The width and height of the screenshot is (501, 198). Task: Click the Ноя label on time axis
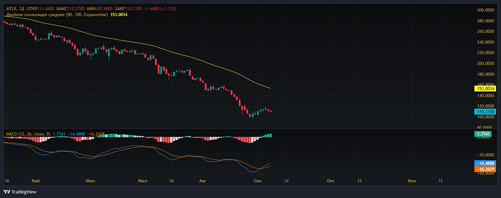tap(412, 181)
